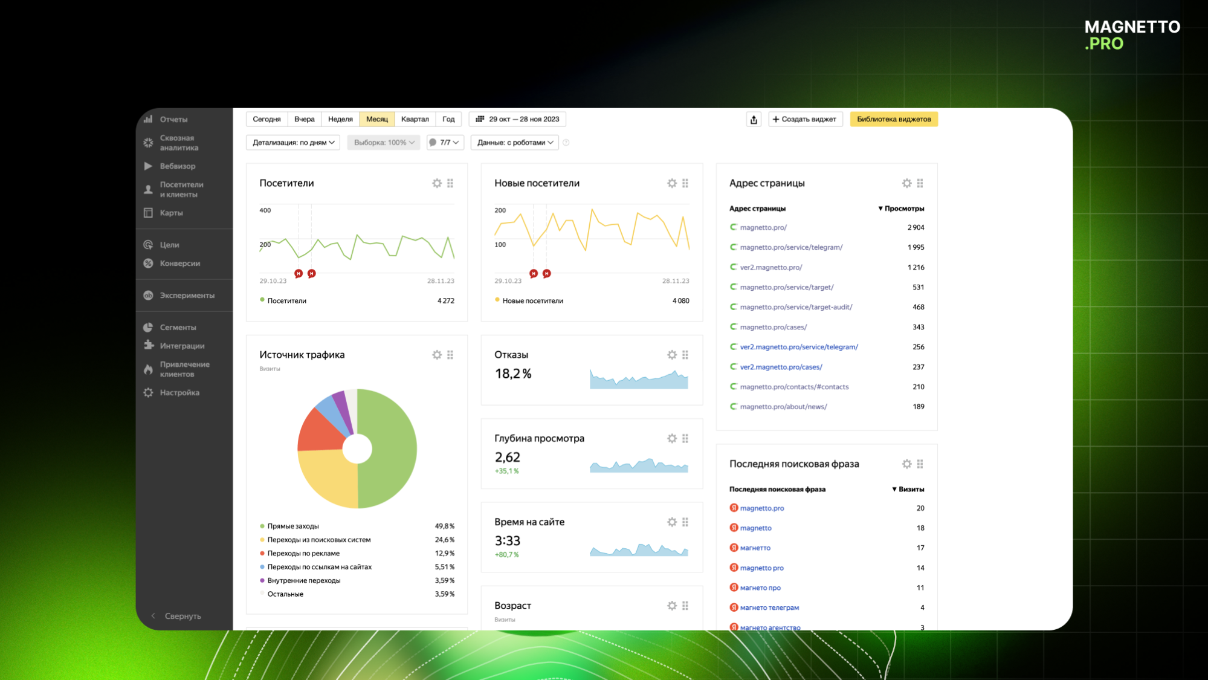
Task: Open the magnetto.pro/service/telegram/ page link
Action: tap(791, 247)
